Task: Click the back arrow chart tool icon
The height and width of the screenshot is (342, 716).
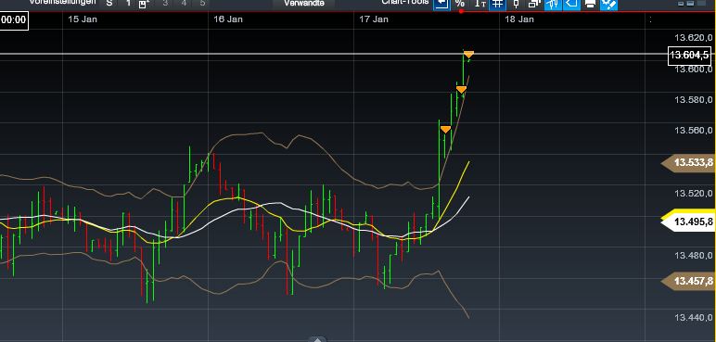Action: point(441,4)
